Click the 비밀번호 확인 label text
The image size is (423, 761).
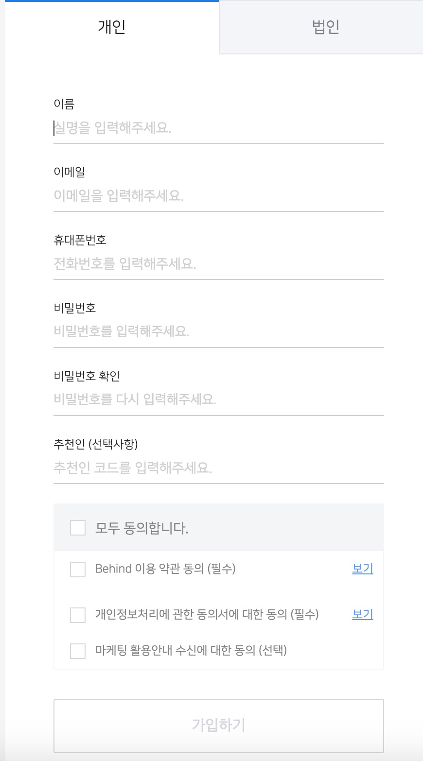[x=87, y=376]
